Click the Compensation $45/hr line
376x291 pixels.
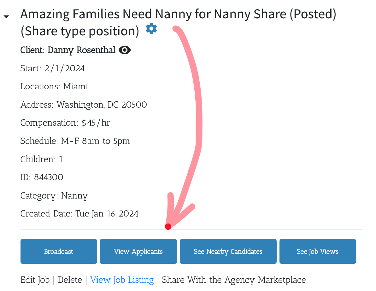click(x=65, y=123)
